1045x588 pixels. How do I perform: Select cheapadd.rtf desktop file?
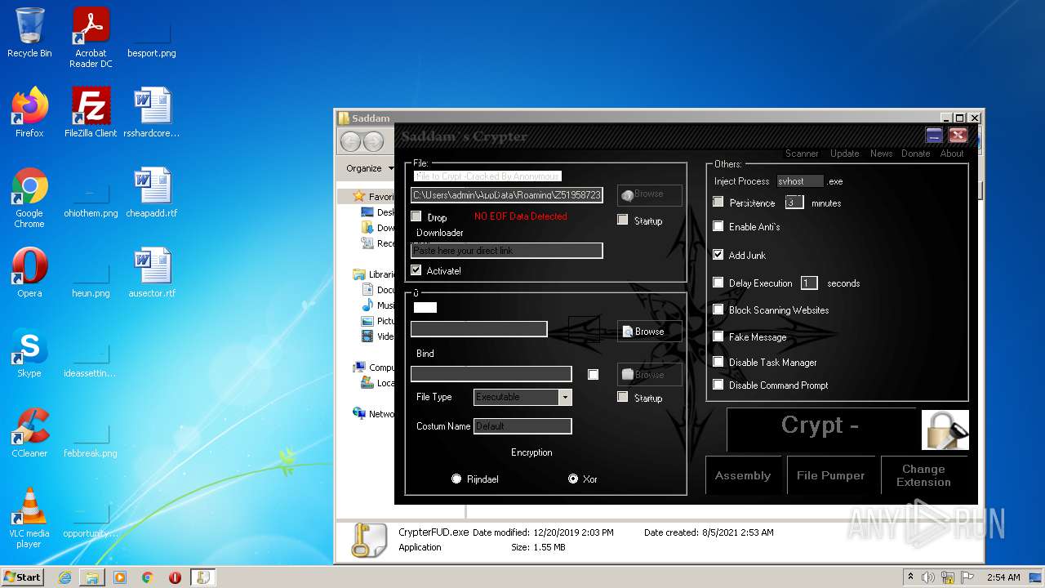click(x=152, y=193)
